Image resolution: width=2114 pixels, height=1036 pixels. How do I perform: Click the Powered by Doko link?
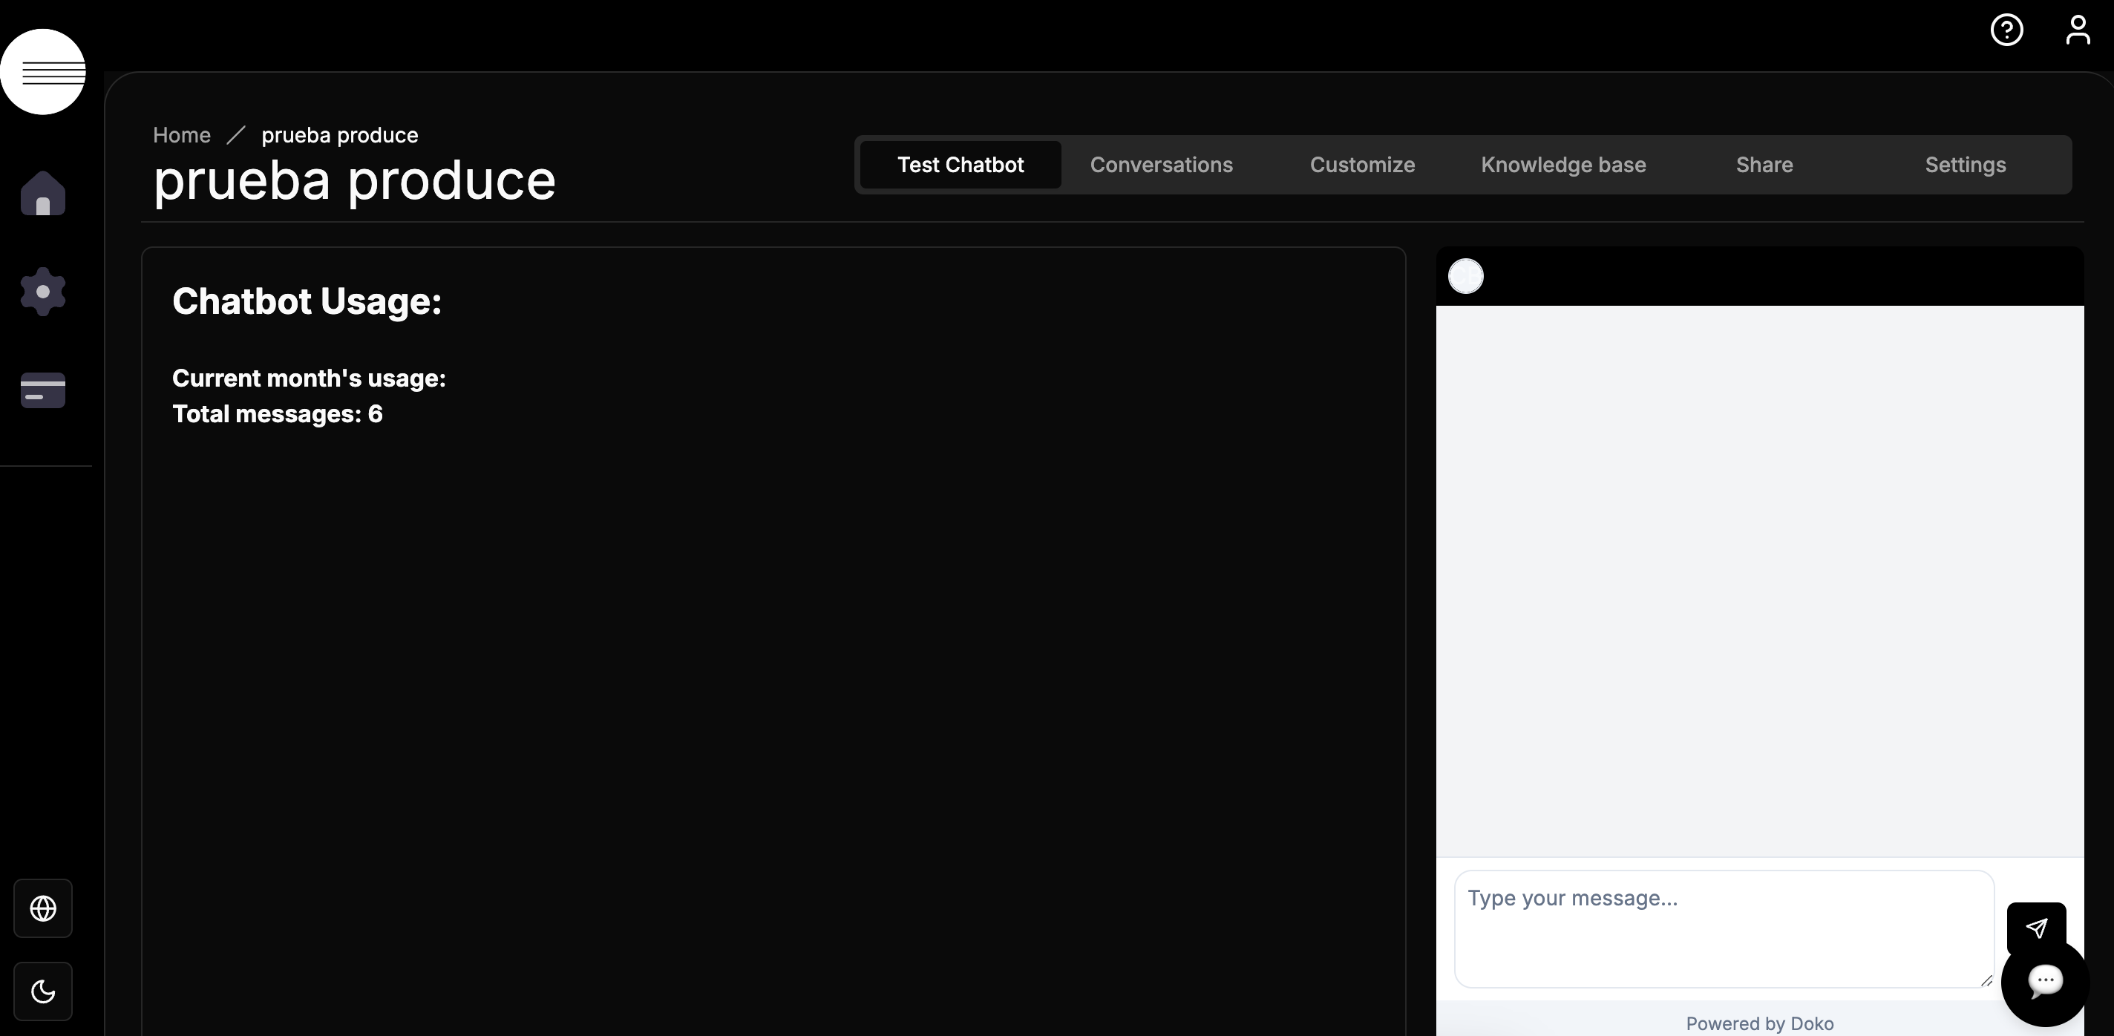pyautogui.click(x=1759, y=1023)
